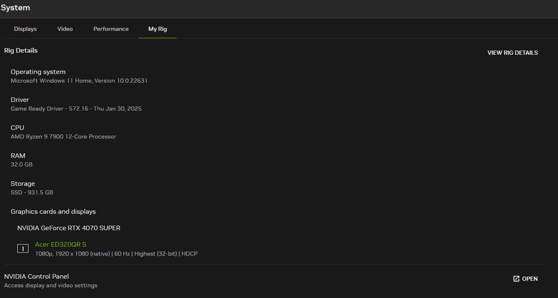Viewport: 558px width, 298px height.
Task: Click the Storage label
Action: click(23, 184)
